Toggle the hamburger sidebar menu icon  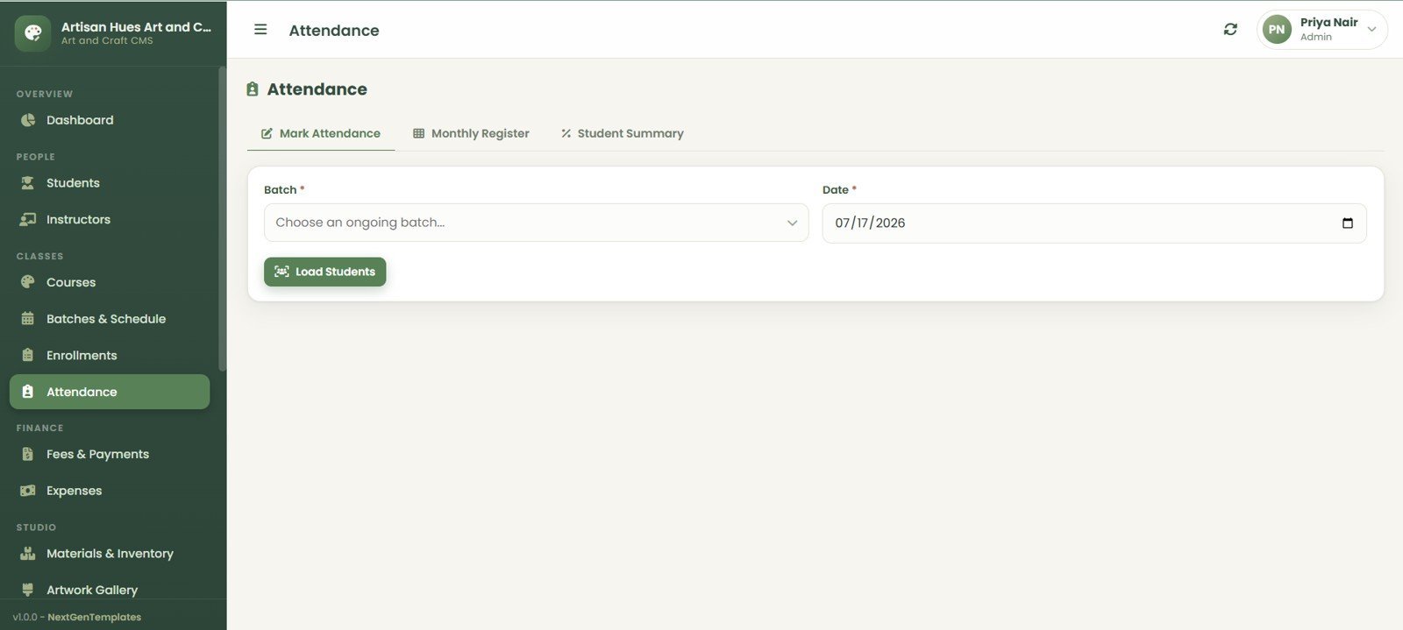coord(260,30)
